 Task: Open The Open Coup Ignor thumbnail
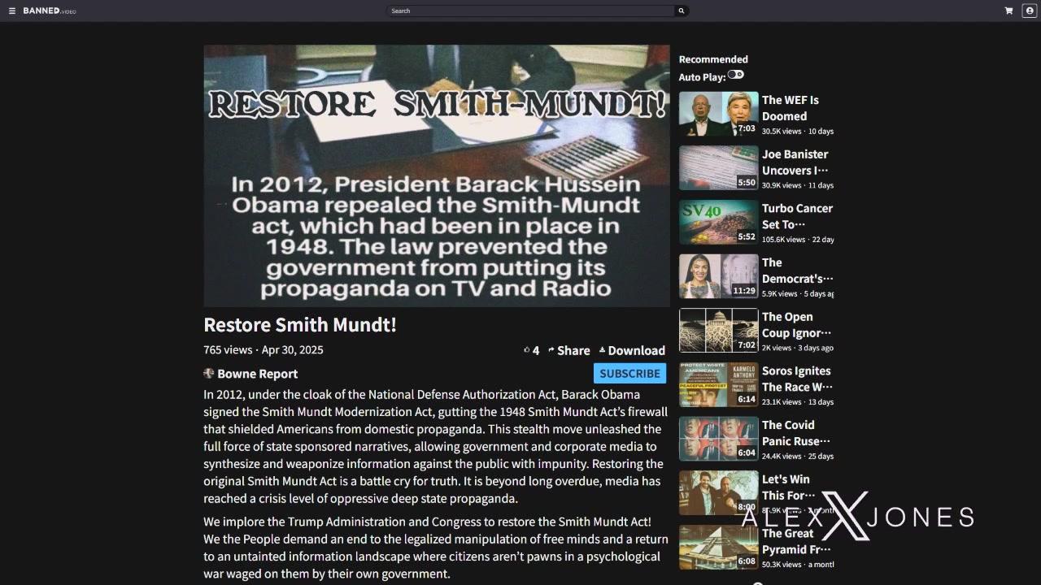pos(718,331)
